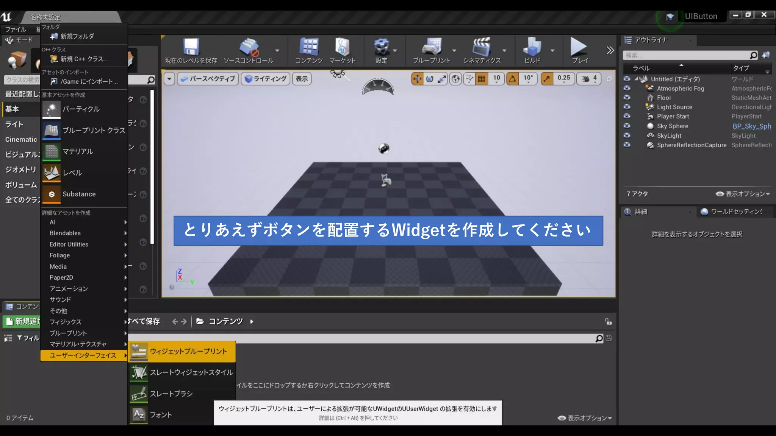Viewport: 776px width, 436px height.
Task: Click the camera speed icon in the viewport
Action: [x=586, y=79]
